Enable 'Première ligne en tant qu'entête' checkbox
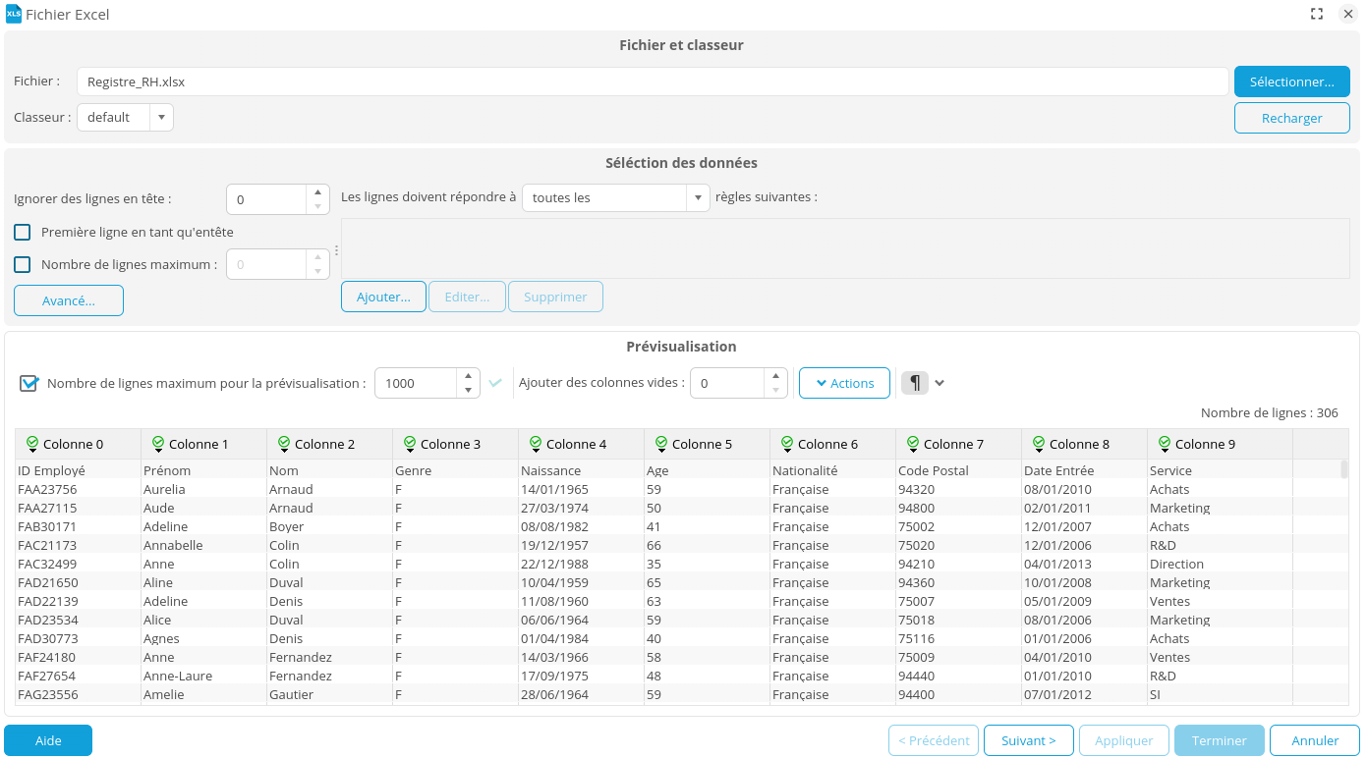 [x=23, y=233]
